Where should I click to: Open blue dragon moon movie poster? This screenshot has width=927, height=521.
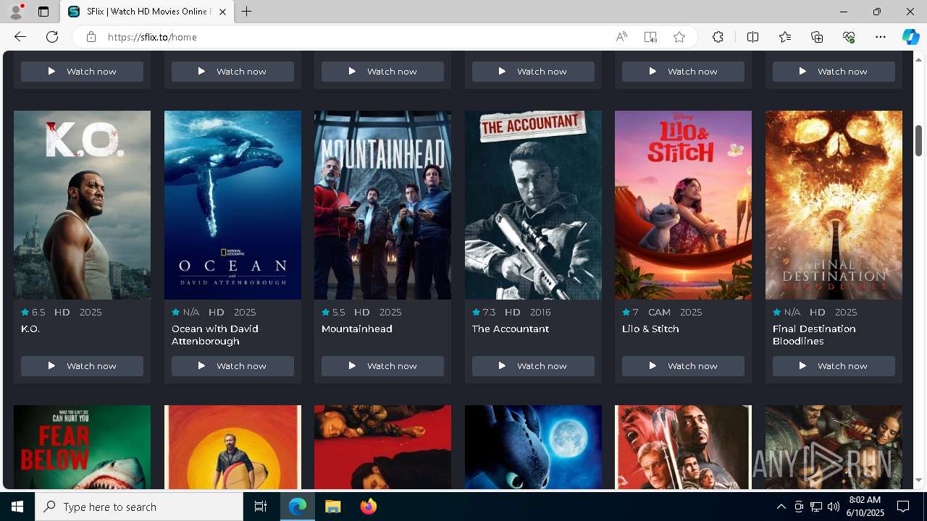(533, 447)
